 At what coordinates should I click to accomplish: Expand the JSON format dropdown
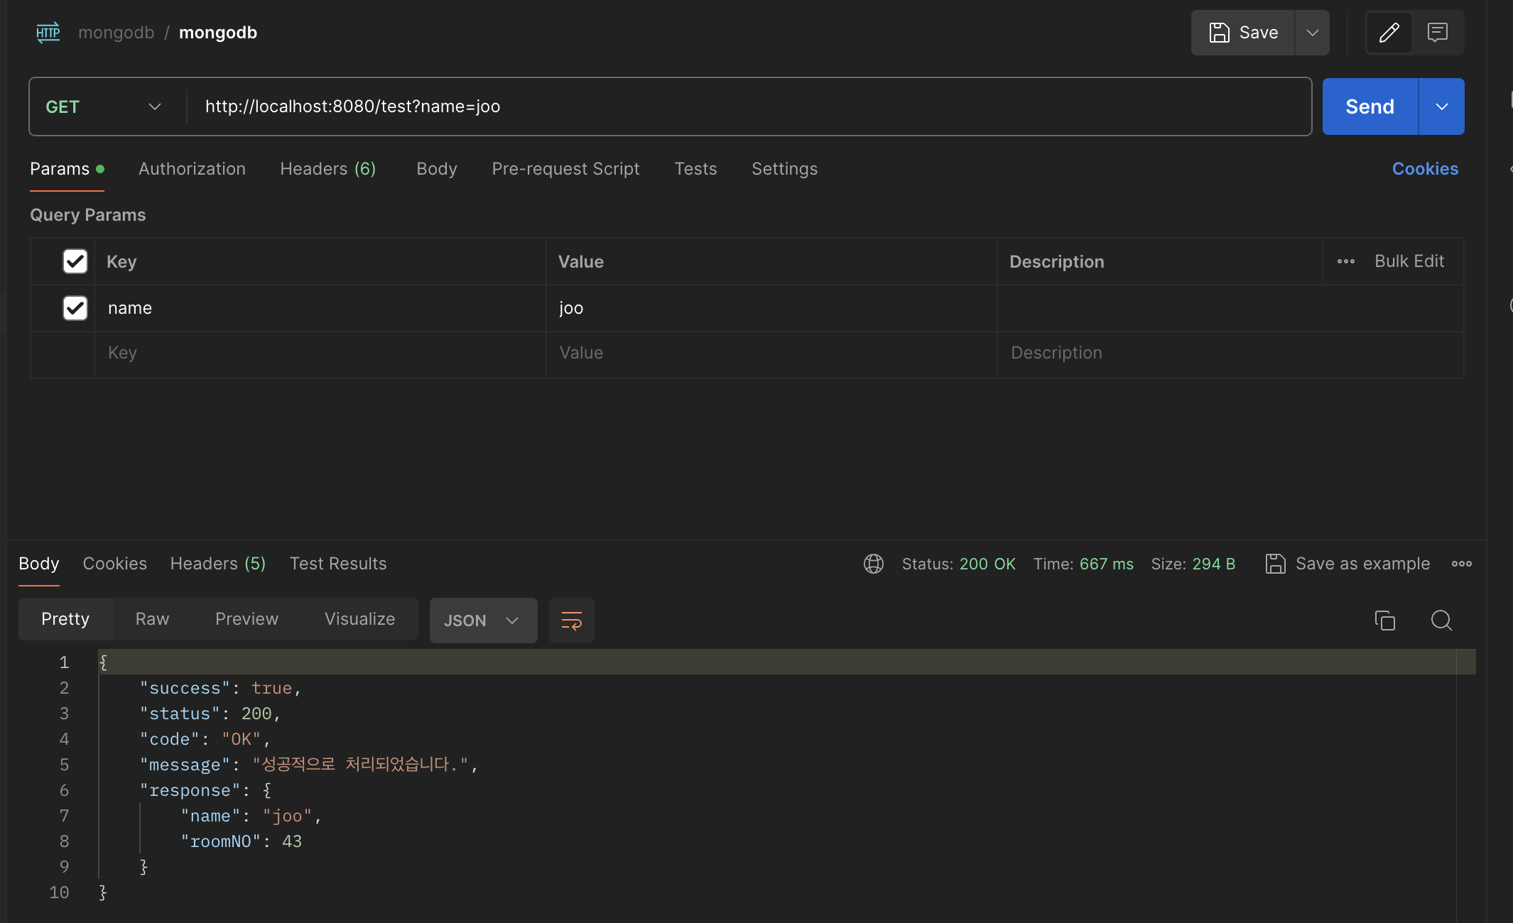(483, 621)
